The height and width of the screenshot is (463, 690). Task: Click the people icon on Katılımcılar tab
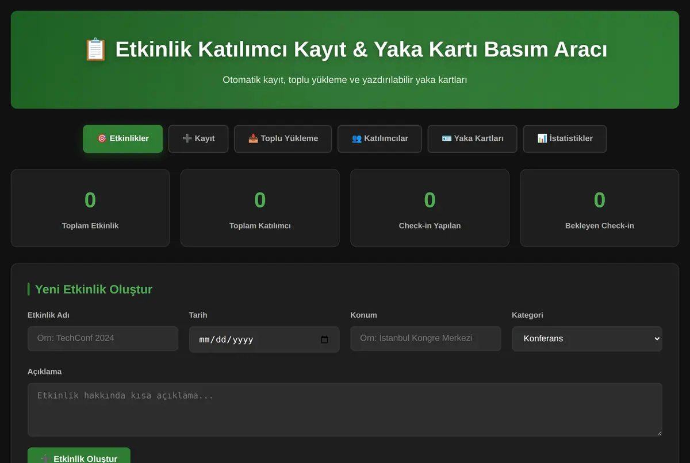(x=356, y=138)
